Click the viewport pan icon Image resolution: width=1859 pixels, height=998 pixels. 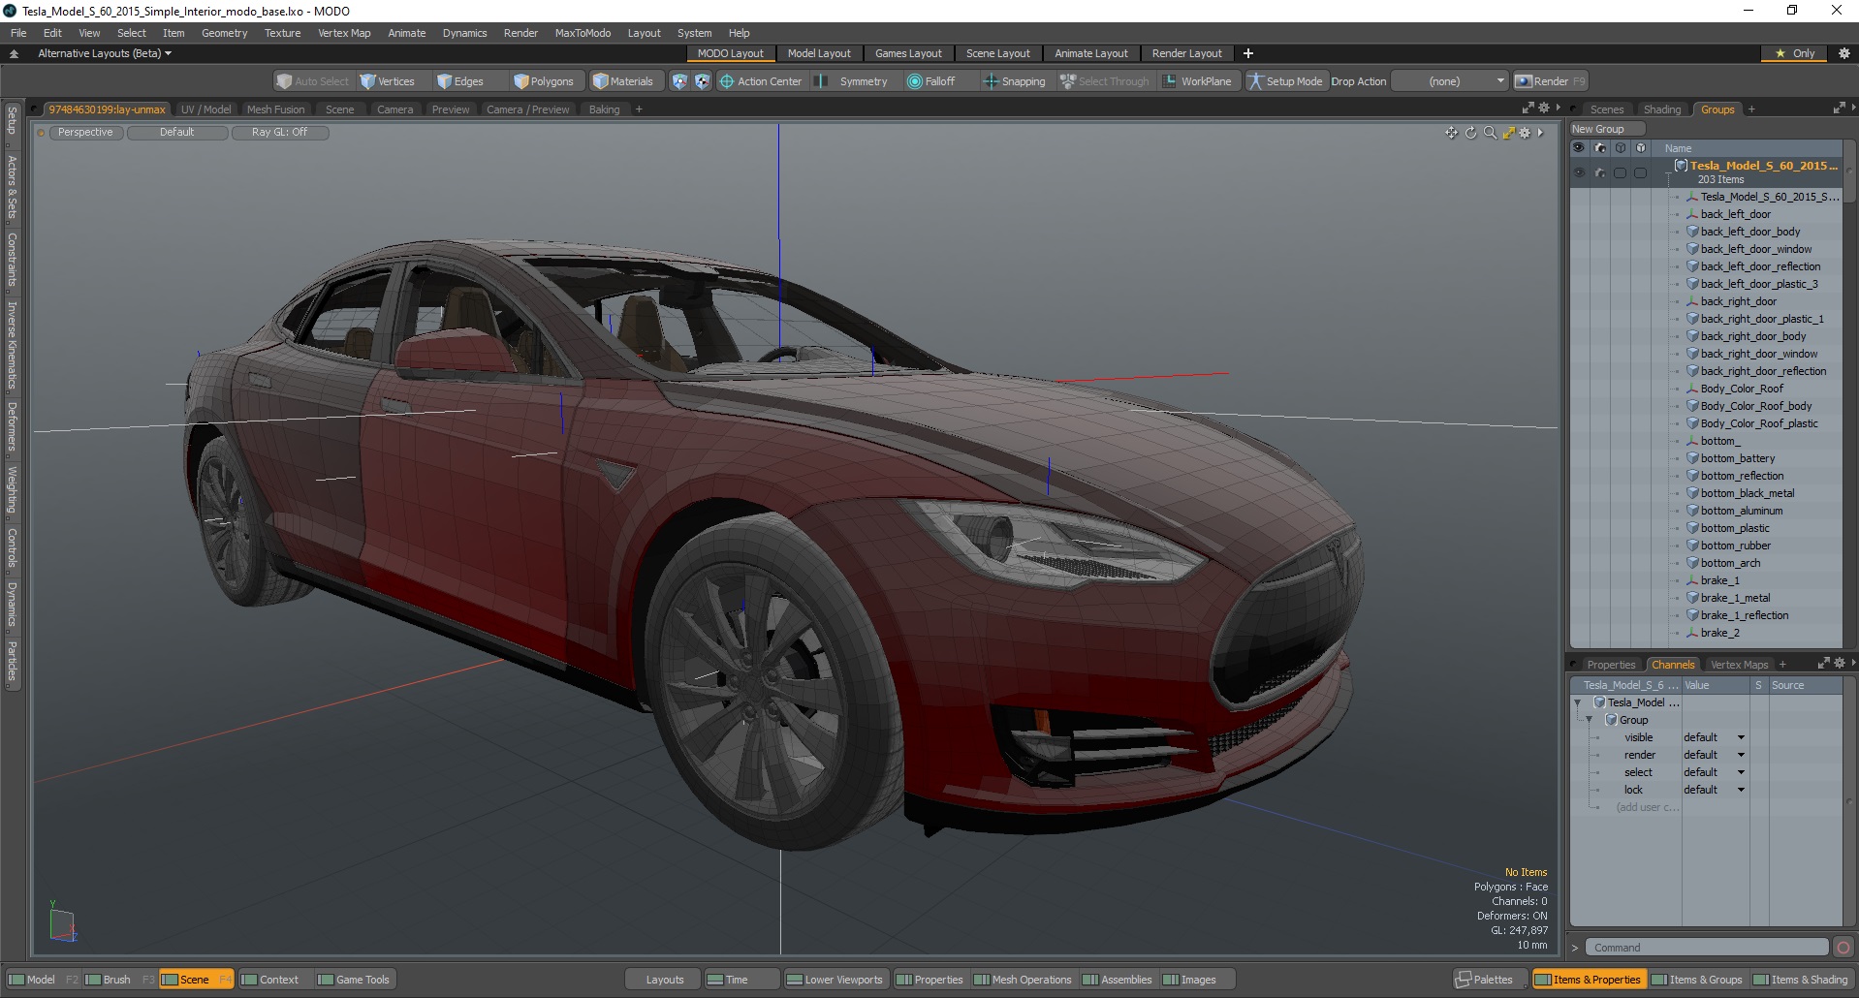pyautogui.click(x=1451, y=133)
